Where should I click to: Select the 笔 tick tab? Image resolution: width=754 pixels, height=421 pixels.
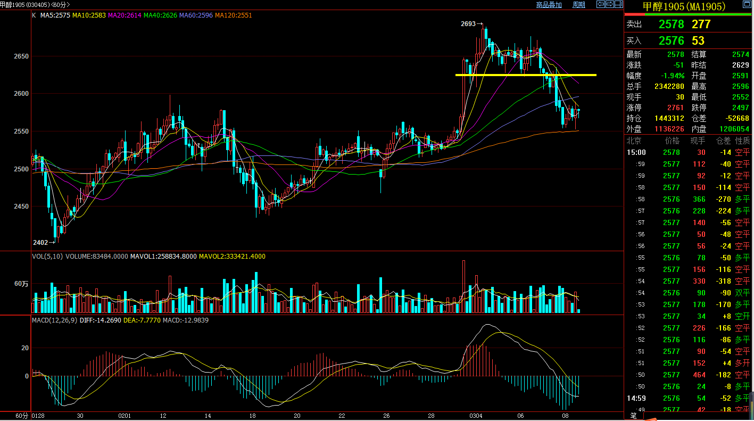633,415
